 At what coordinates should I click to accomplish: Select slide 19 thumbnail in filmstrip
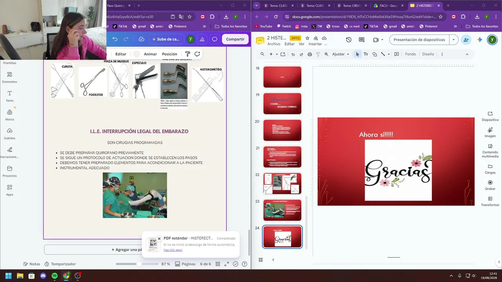[282, 103]
